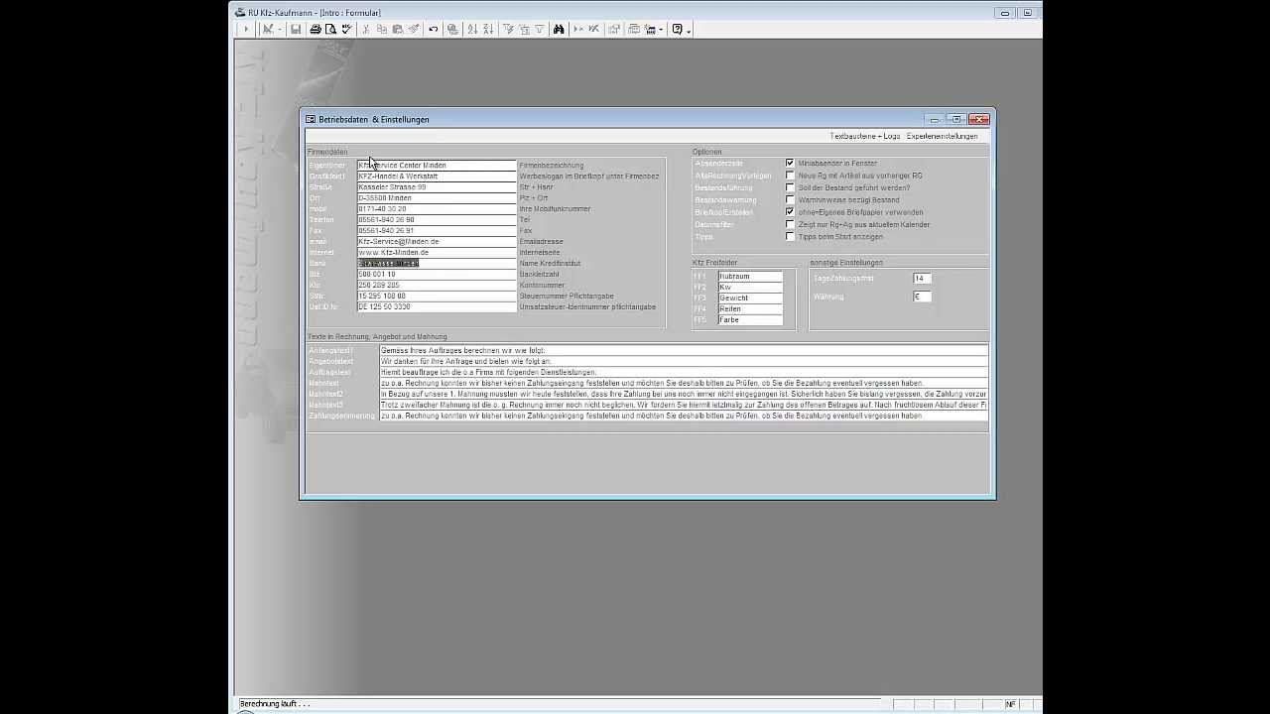Open Experteneinstellungen
Image resolution: width=1270 pixels, height=714 pixels.
click(x=942, y=136)
